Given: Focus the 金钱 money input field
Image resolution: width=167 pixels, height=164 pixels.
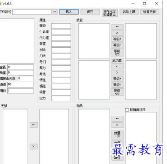Looking at the screenshot, I should (x=20, y=67).
